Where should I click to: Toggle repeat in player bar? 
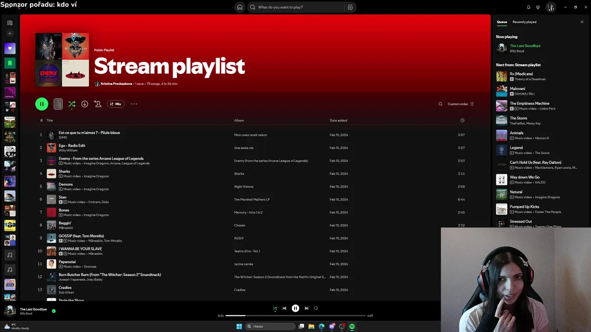coord(316,308)
